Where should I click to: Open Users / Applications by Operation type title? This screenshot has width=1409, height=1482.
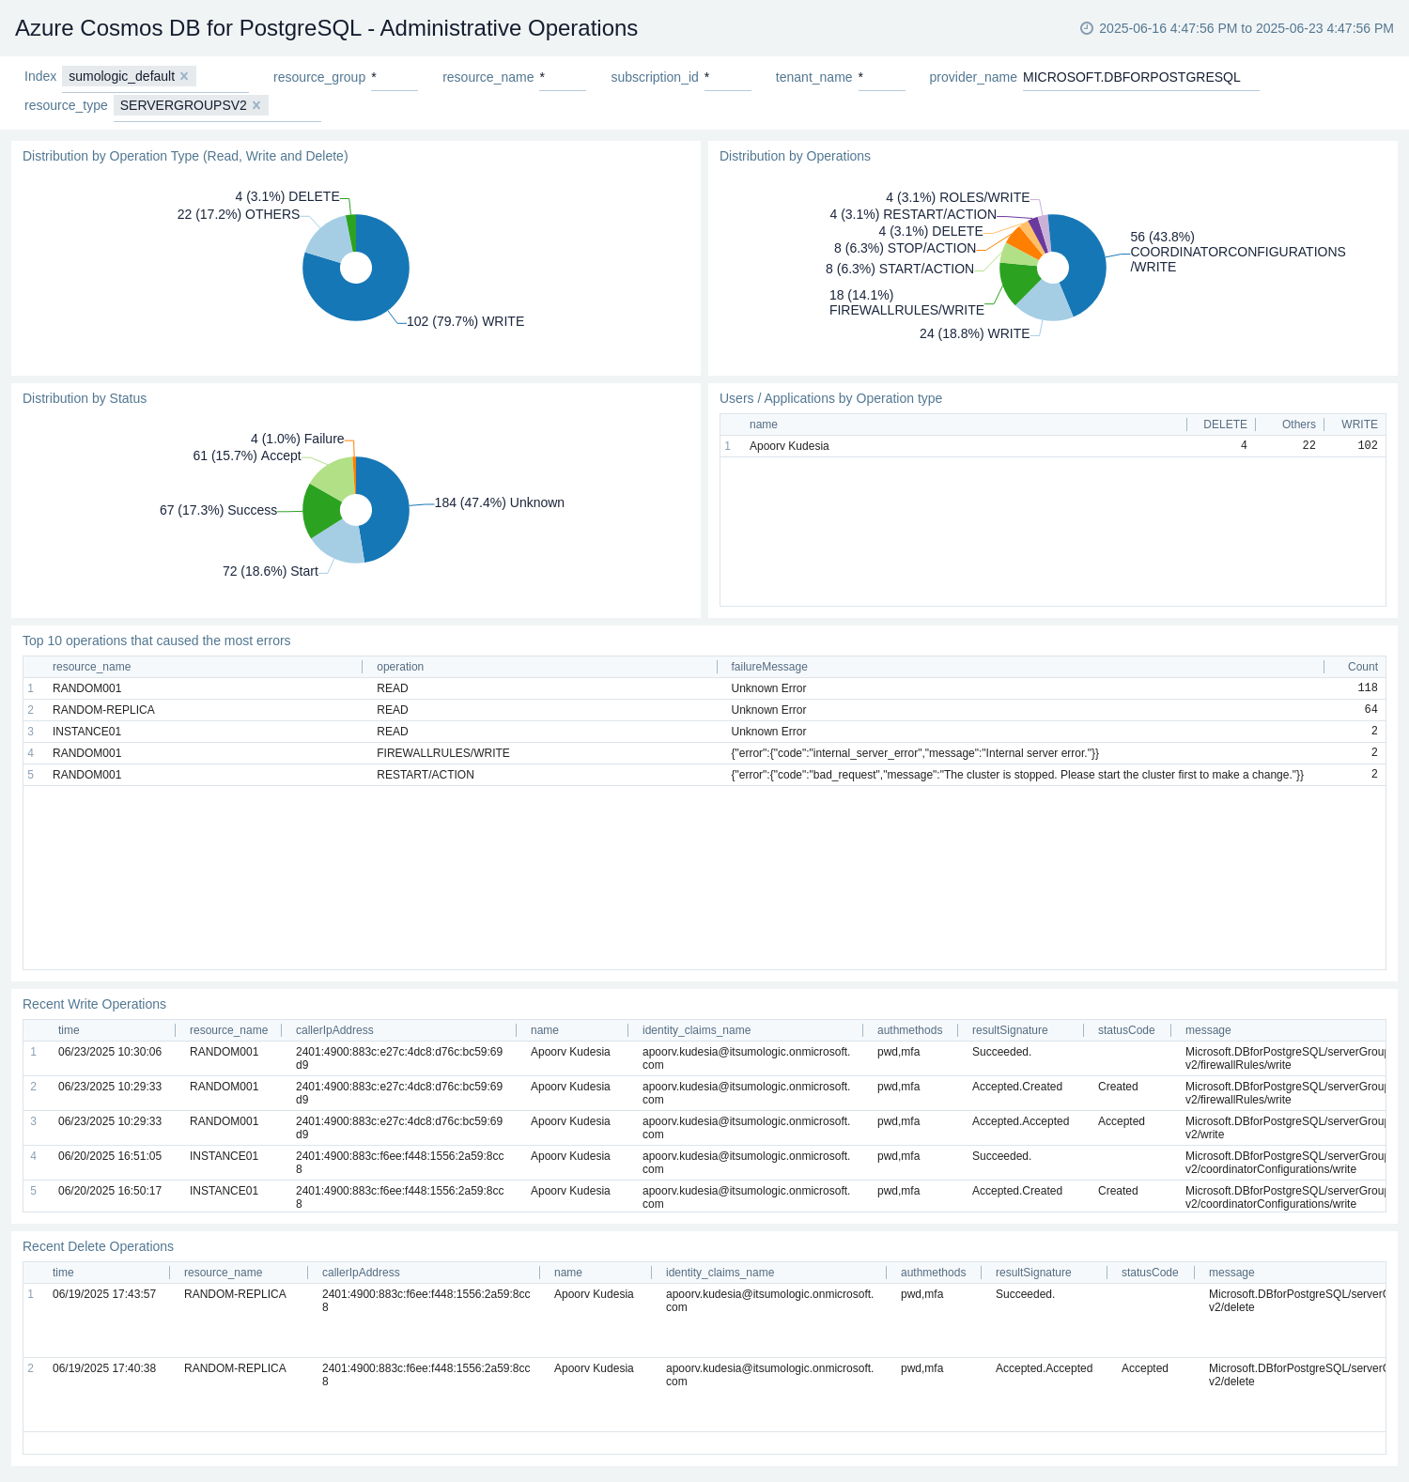830,398
